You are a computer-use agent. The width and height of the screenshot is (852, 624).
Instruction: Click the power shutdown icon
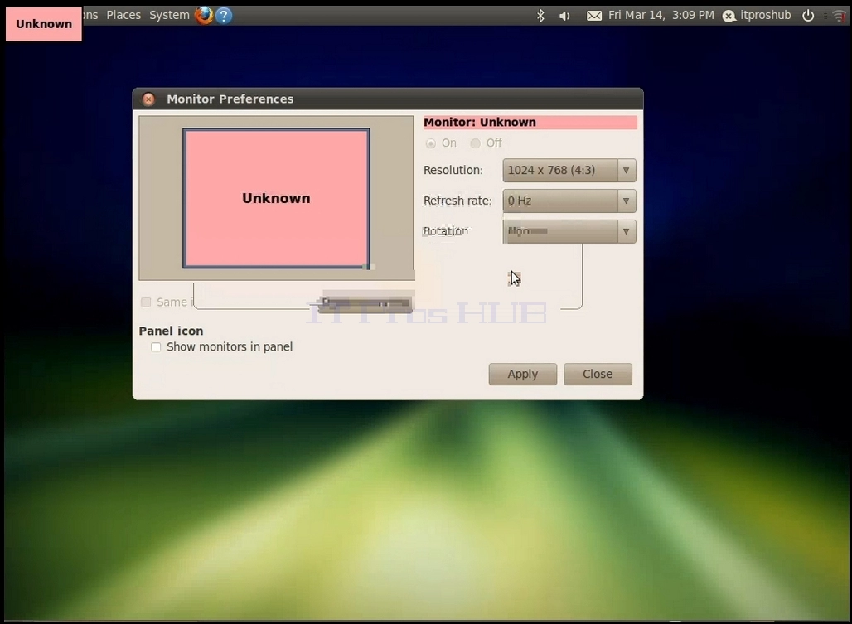(x=808, y=16)
